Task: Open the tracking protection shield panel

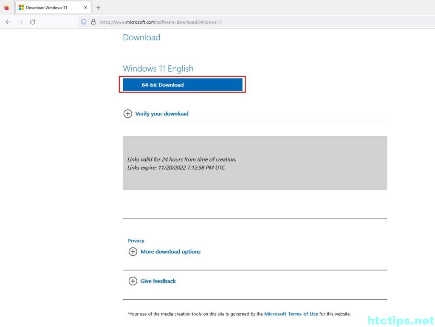Action: click(84, 22)
